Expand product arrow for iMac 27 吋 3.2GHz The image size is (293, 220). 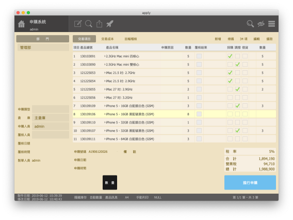(x=105, y=98)
